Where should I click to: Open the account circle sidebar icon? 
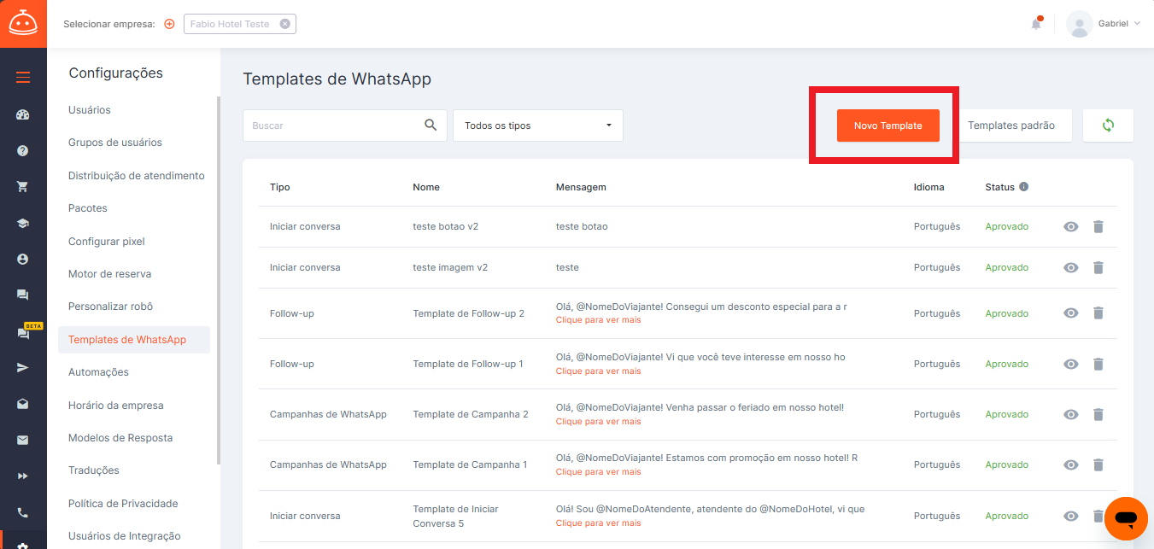click(x=23, y=259)
